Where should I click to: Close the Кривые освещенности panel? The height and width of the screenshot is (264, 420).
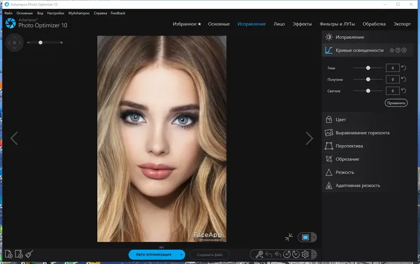coord(404,50)
